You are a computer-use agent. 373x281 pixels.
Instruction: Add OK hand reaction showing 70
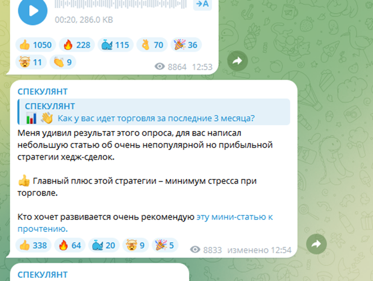(x=152, y=45)
